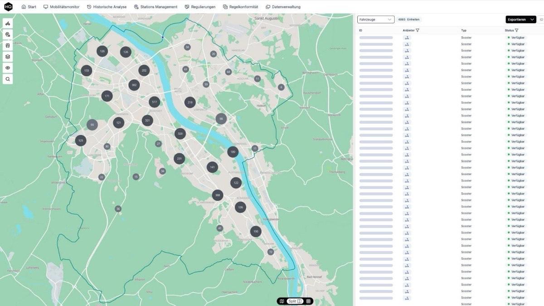
Task: Click map cluster marker 72
Action: click(271, 252)
